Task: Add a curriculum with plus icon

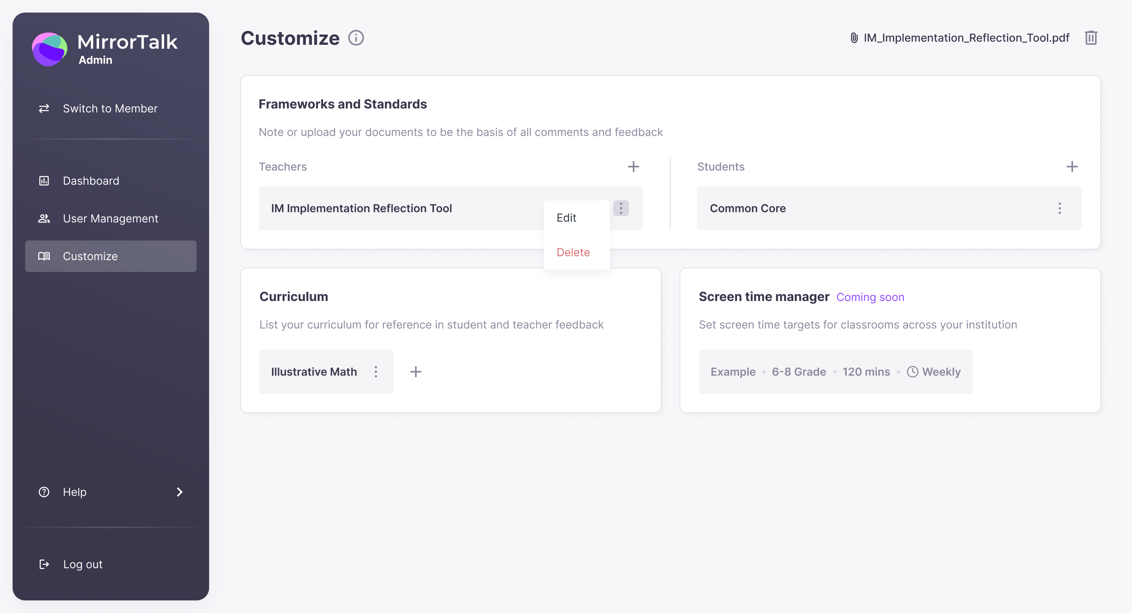Action: pos(416,372)
